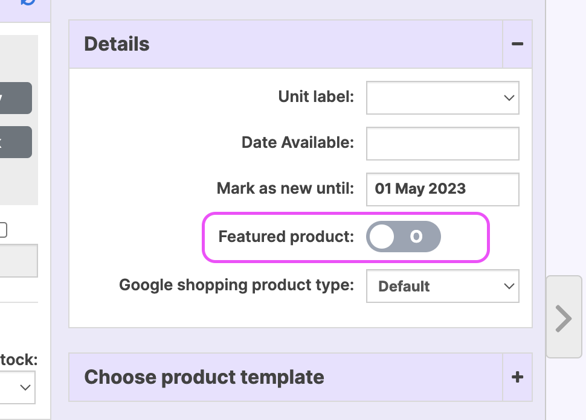The width and height of the screenshot is (586, 420).
Task: Open Google shopping product type dropdown
Action: pos(443,286)
